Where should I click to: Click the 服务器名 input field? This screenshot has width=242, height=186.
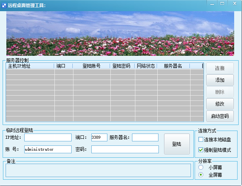click(x=145, y=137)
